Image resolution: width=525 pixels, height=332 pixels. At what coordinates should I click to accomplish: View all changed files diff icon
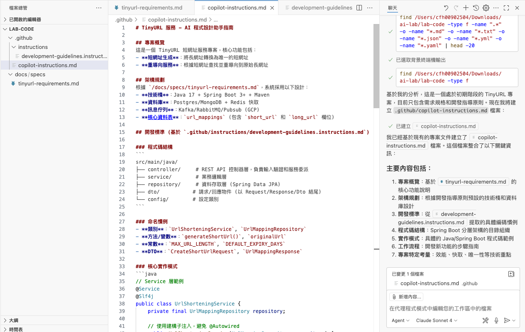(x=511, y=274)
